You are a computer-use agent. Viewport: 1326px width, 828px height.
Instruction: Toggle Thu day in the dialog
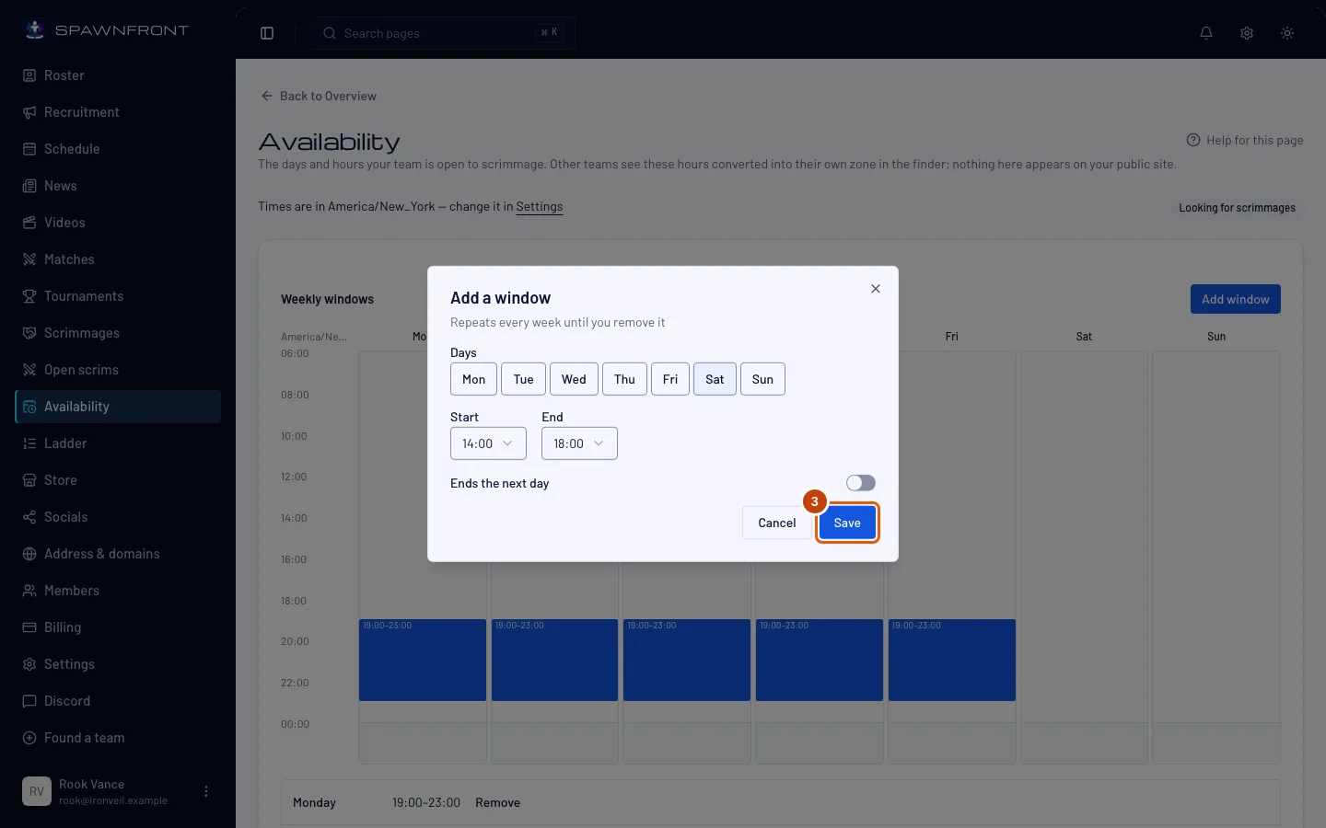point(624,379)
